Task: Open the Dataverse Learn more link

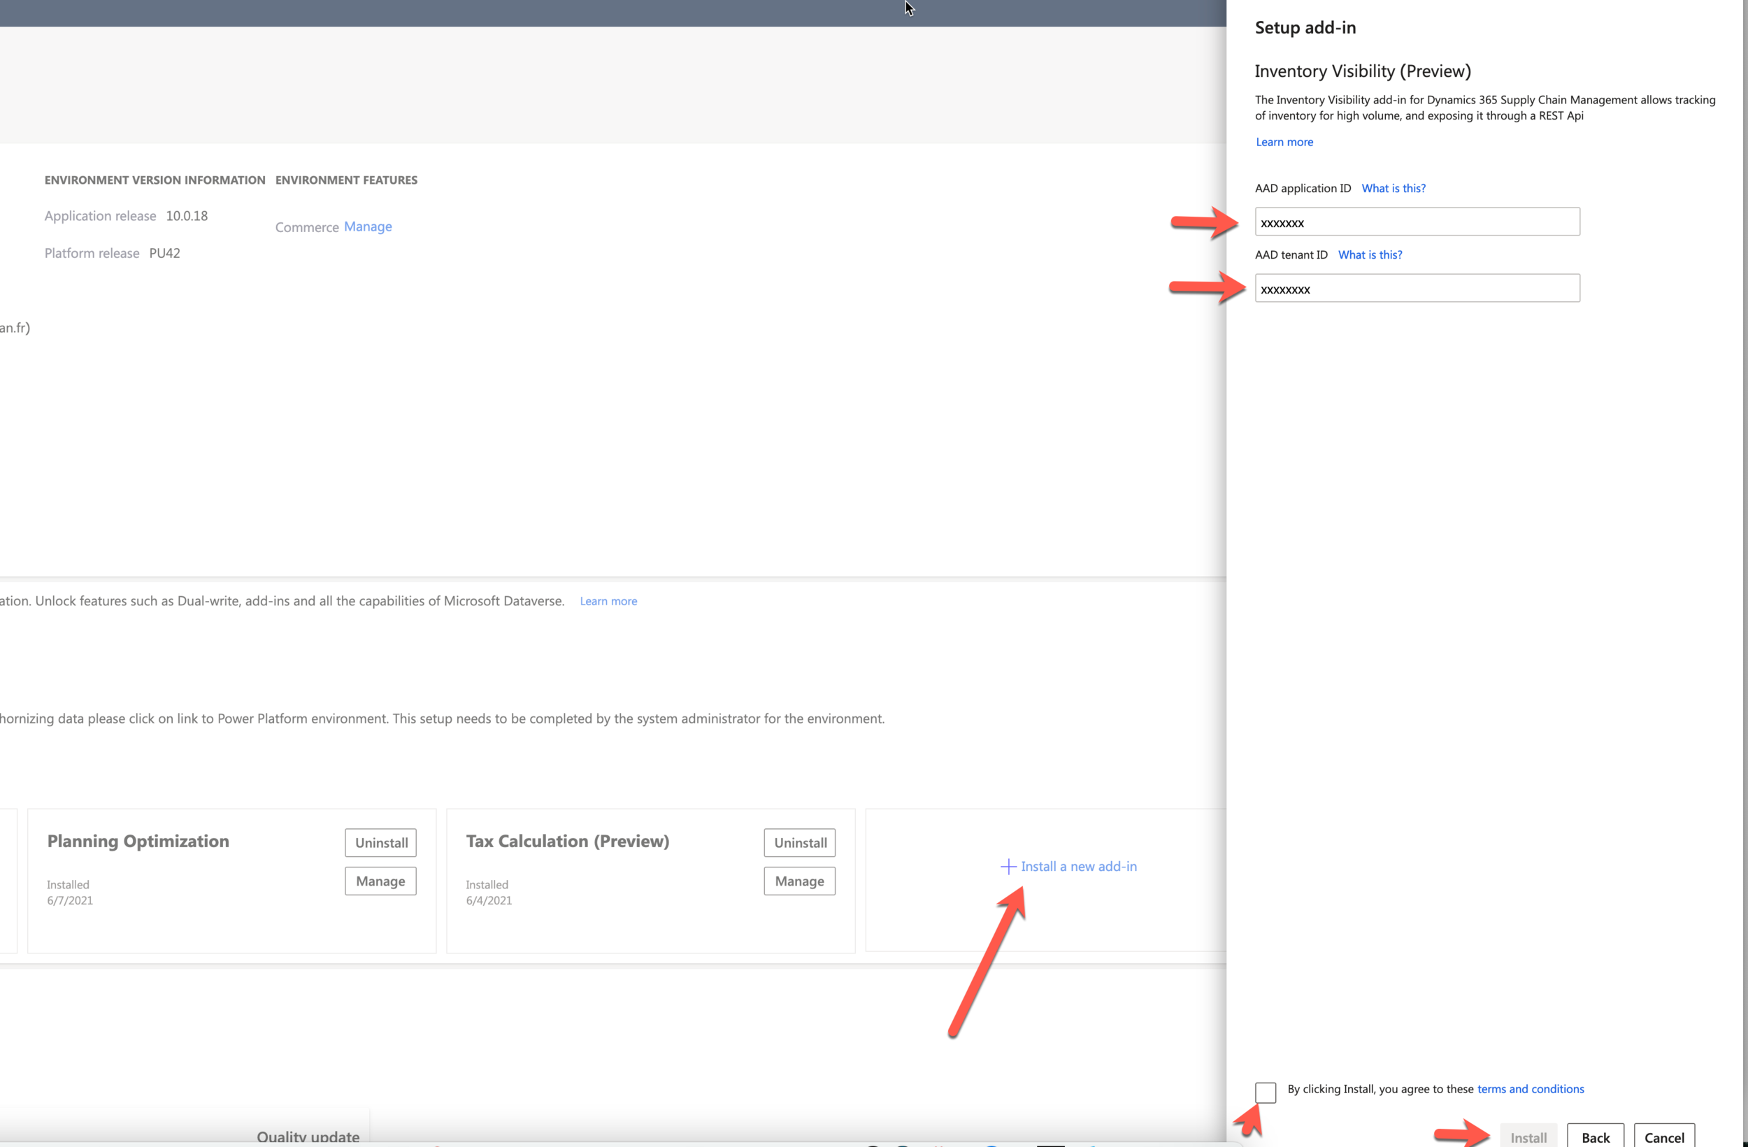Action: [608, 600]
